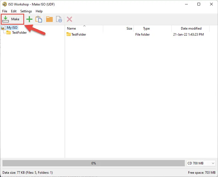218x177 pixels.
Task: Click the Paste clipboard icon
Action: (39, 19)
